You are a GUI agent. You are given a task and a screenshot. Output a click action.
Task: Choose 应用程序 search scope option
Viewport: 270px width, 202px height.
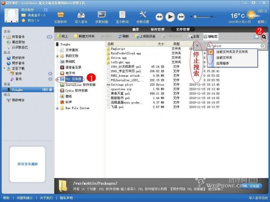(222, 63)
